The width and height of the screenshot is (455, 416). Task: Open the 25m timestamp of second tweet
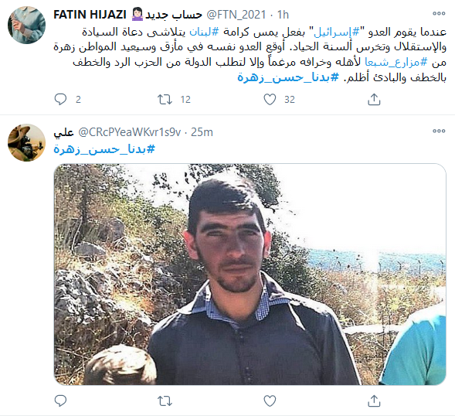coord(202,132)
